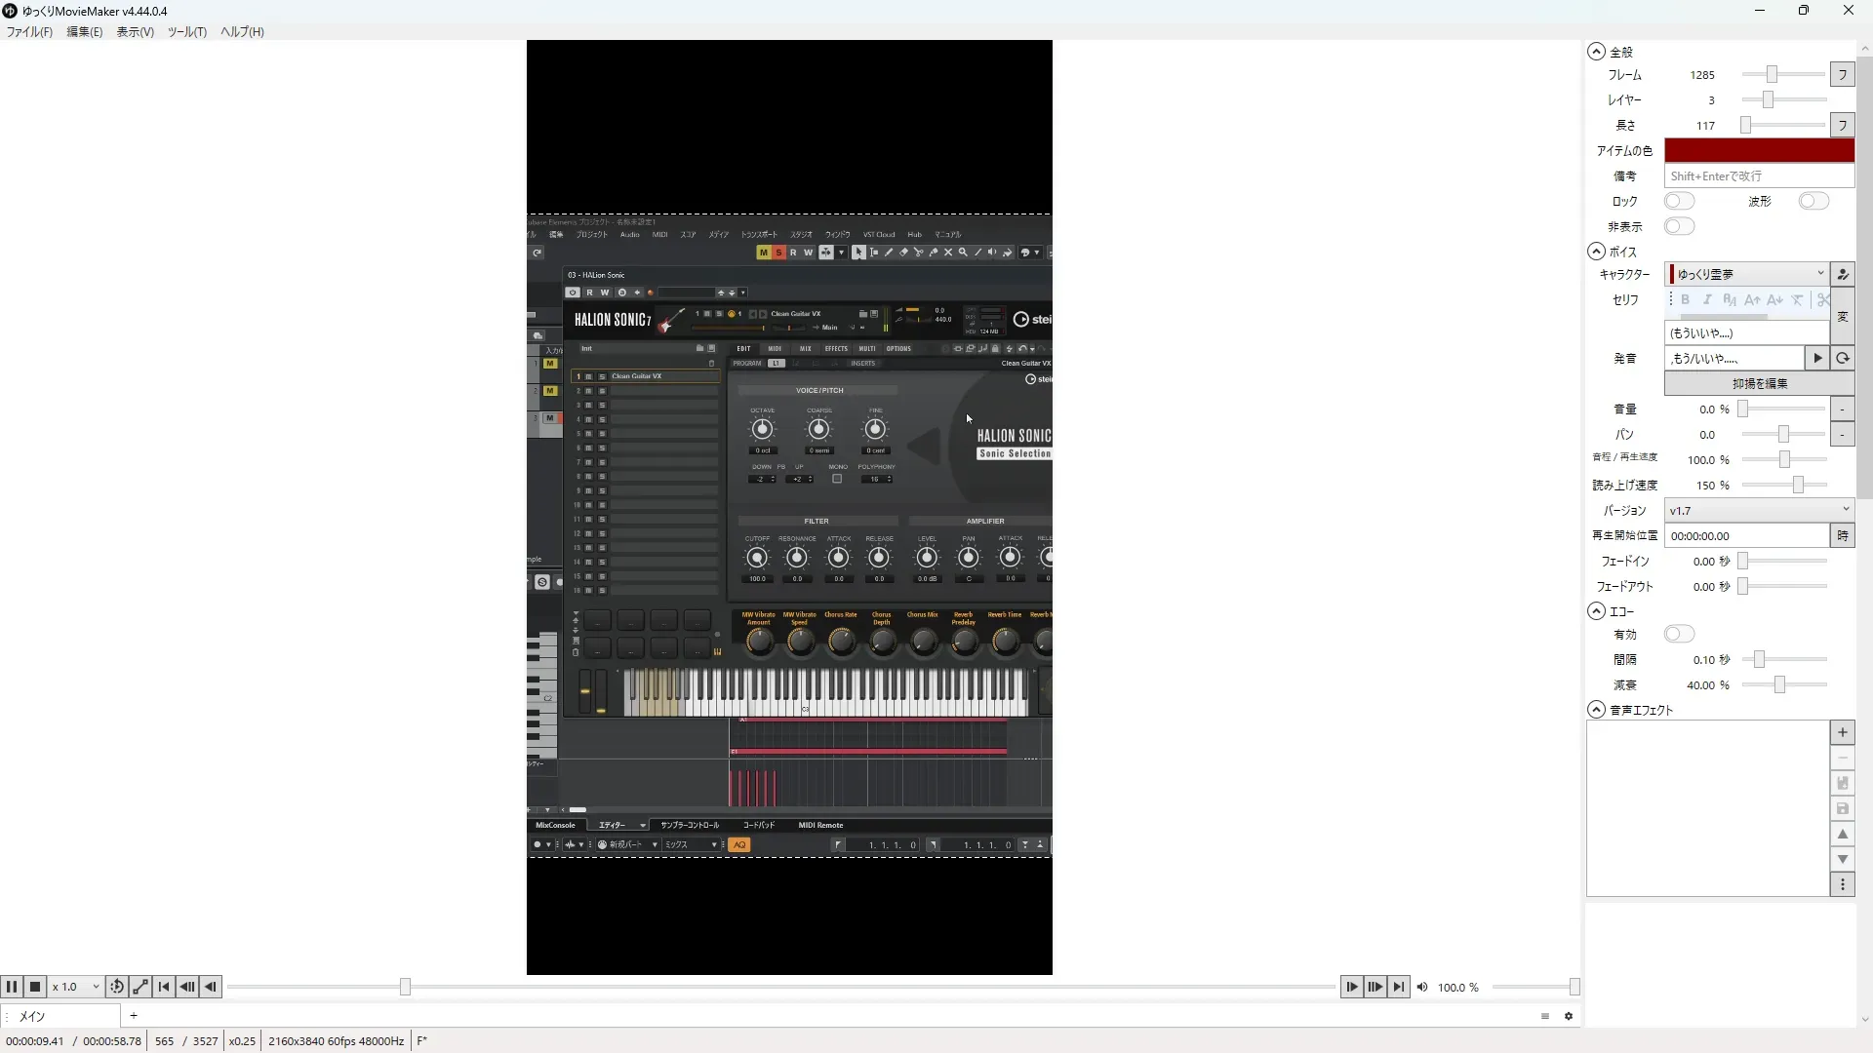
Task: Open character edit icon next to ゆっくり霊夢
Action: tap(1842, 274)
